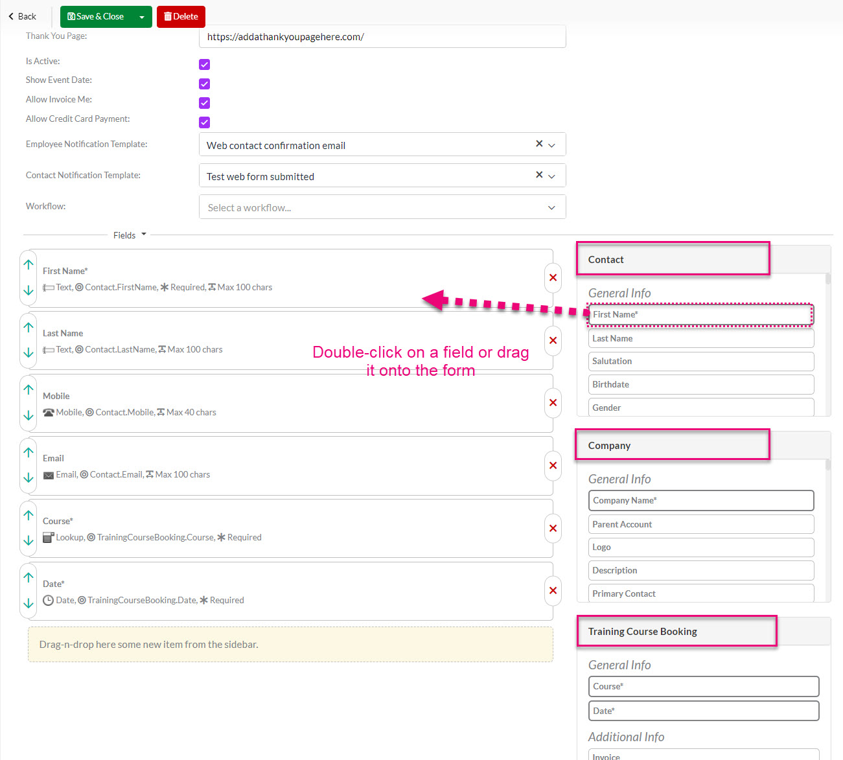Toggle the Is Active checkbox
The width and height of the screenshot is (843, 760).
click(205, 64)
